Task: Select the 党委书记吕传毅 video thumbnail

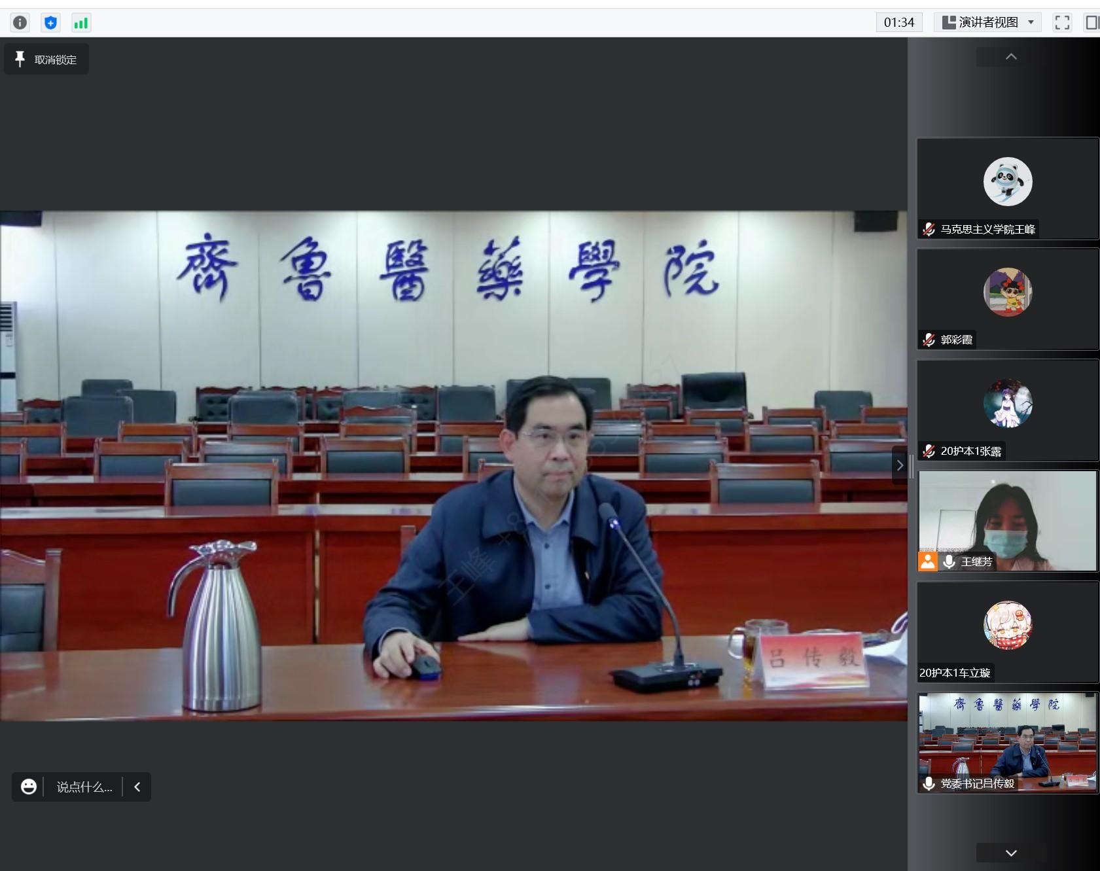Action: (1007, 743)
